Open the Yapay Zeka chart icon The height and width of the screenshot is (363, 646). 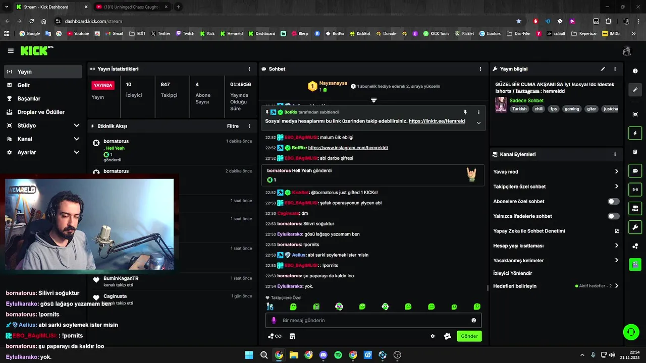coord(616,231)
